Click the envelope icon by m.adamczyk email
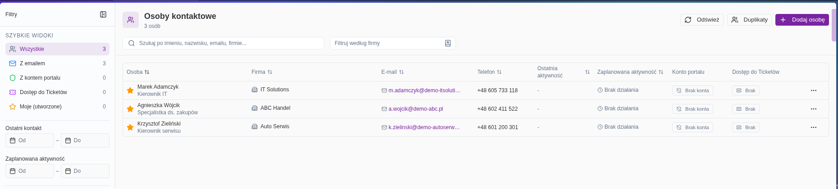Viewport: 838px width, 189px height. [384, 90]
